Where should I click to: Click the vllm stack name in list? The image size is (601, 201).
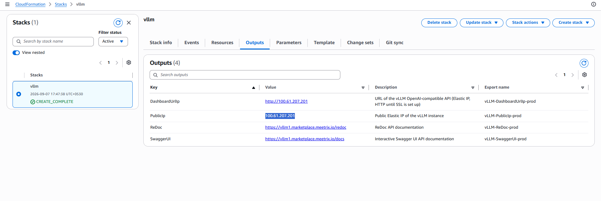pyautogui.click(x=34, y=86)
